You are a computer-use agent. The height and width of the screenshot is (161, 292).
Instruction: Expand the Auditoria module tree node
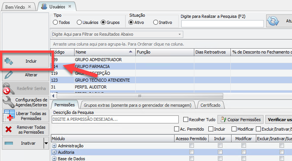[54, 152]
